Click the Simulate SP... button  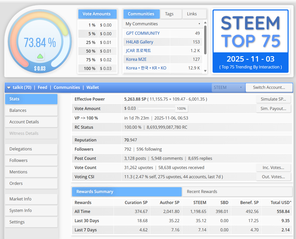273,99
